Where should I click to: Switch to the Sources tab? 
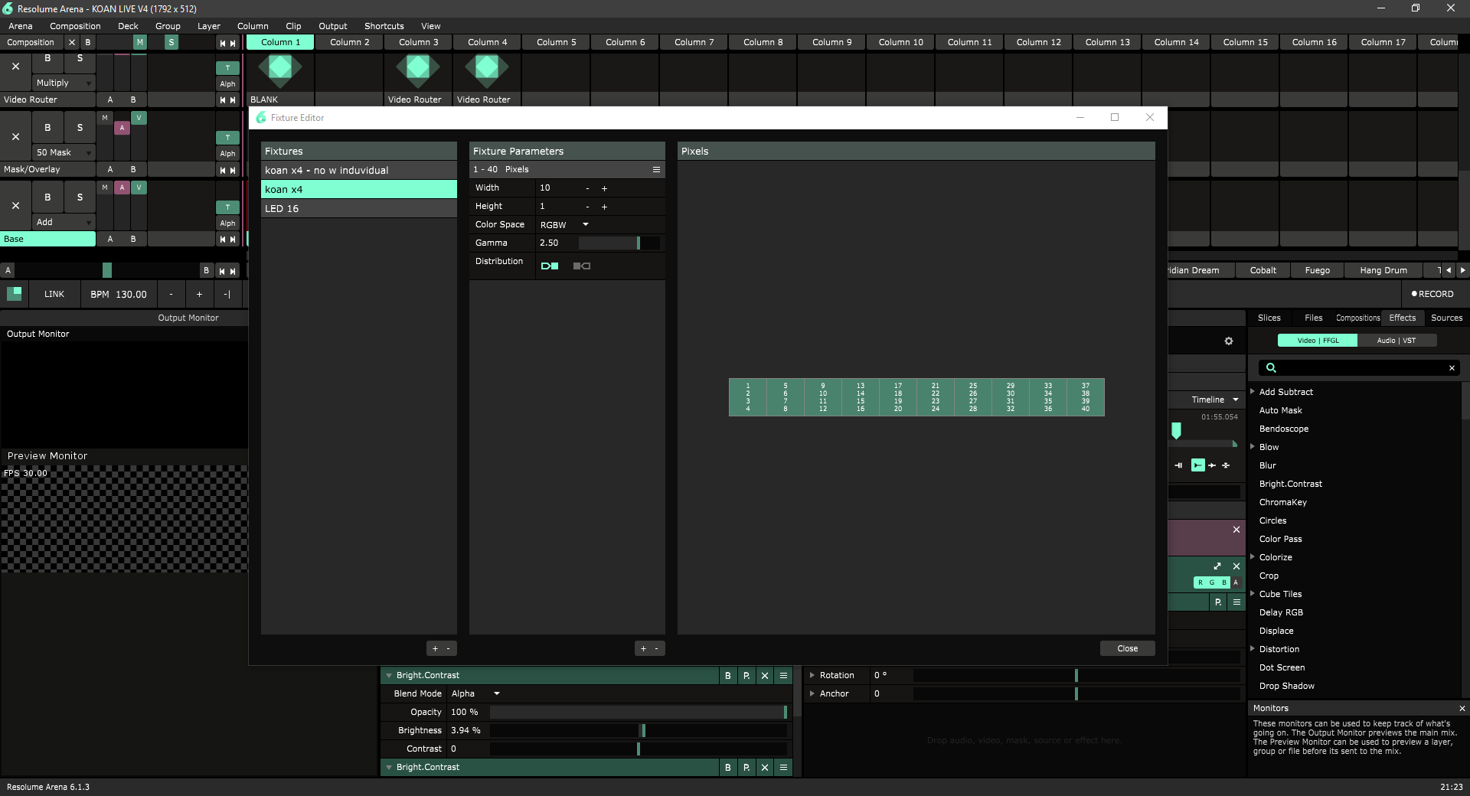tap(1446, 318)
